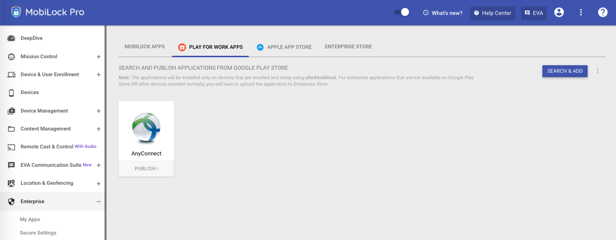Click the Play for Work briefcase icon
Image resolution: width=616 pixels, height=240 pixels.
(x=182, y=47)
